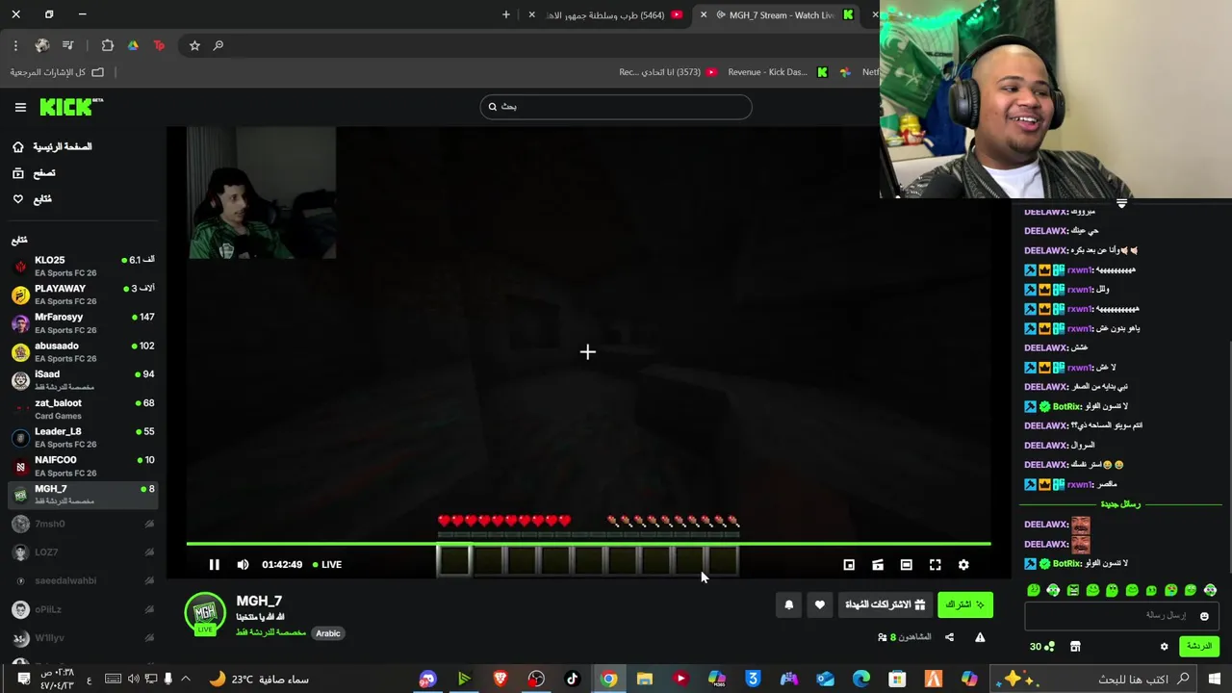The height and width of the screenshot is (693, 1232).
Task: Select MGH_7 channel in sidebar
Action: 83,495
